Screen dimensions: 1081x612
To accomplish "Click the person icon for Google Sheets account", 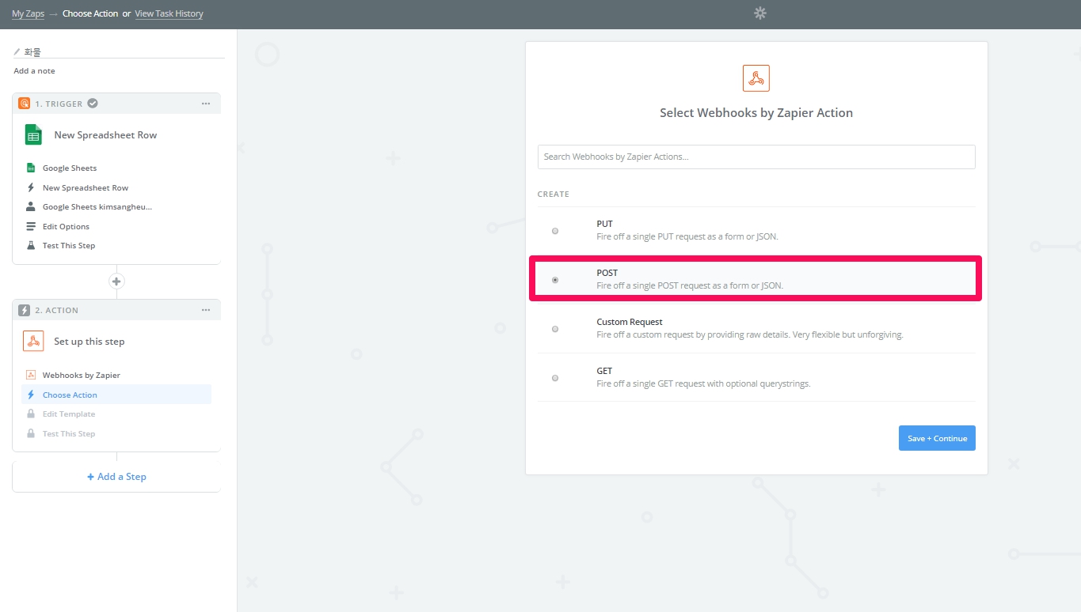I will pyautogui.click(x=31, y=207).
